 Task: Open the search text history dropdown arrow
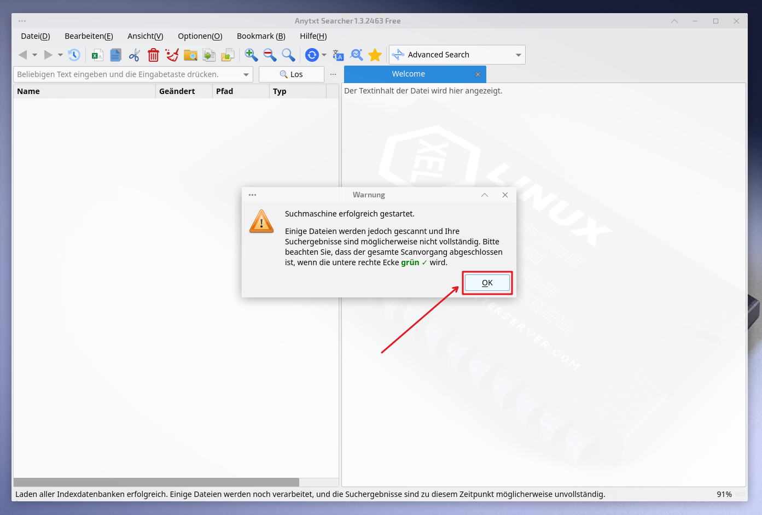click(246, 74)
